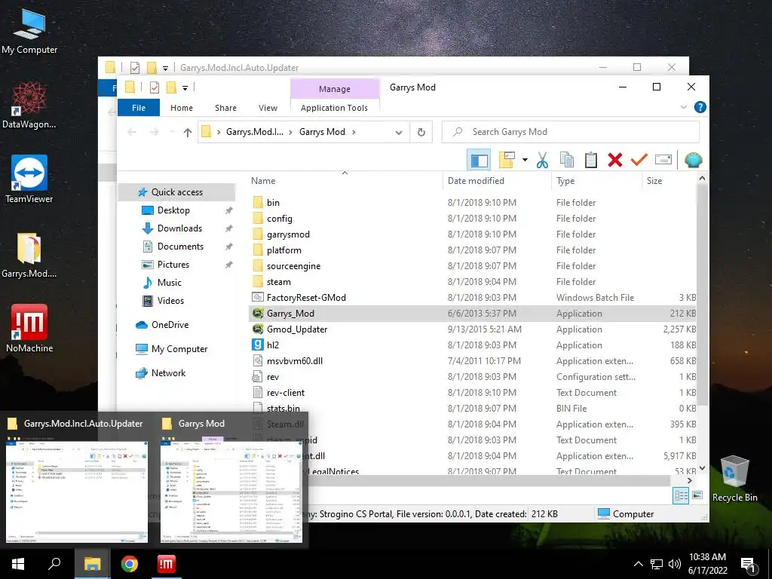Click the orange checkmark Properties icon

pos(639,160)
